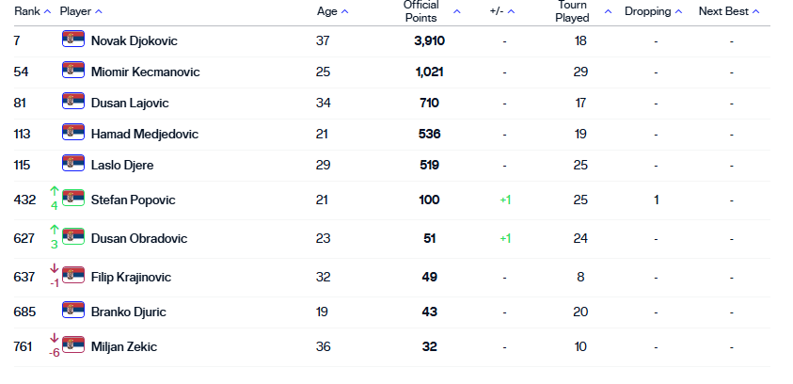Click the flag beside Laslo Djere
The width and height of the screenshot is (793, 384).
pyautogui.click(x=73, y=165)
